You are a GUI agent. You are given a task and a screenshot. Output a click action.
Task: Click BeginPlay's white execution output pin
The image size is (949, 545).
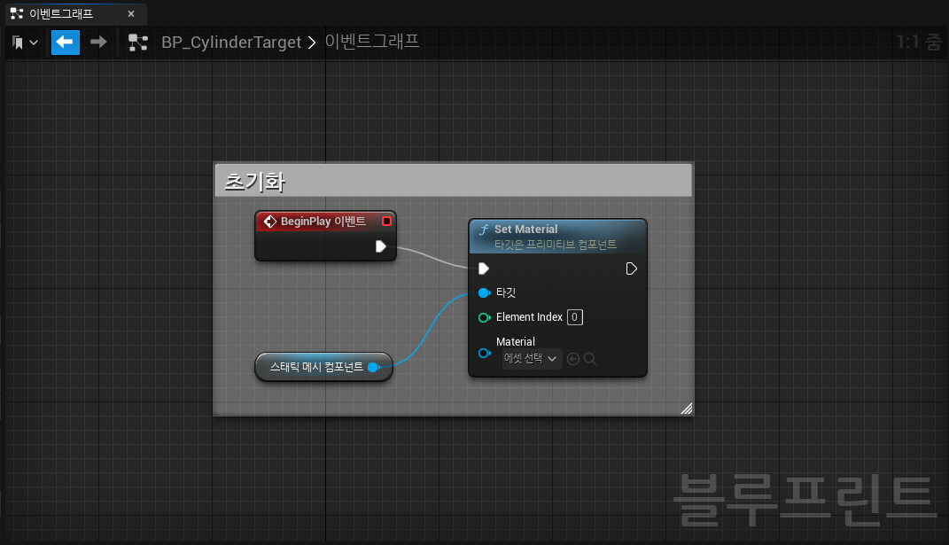[381, 246]
